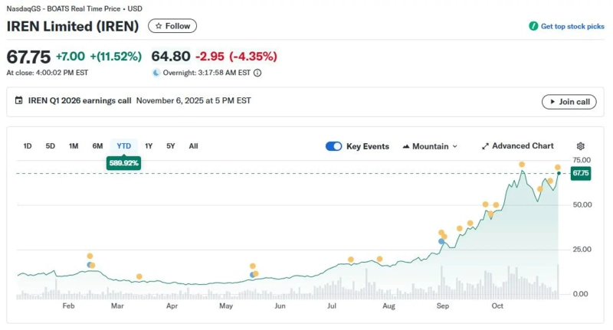Show the All time range
The width and height of the screenshot is (613, 330).
coord(193,146)
